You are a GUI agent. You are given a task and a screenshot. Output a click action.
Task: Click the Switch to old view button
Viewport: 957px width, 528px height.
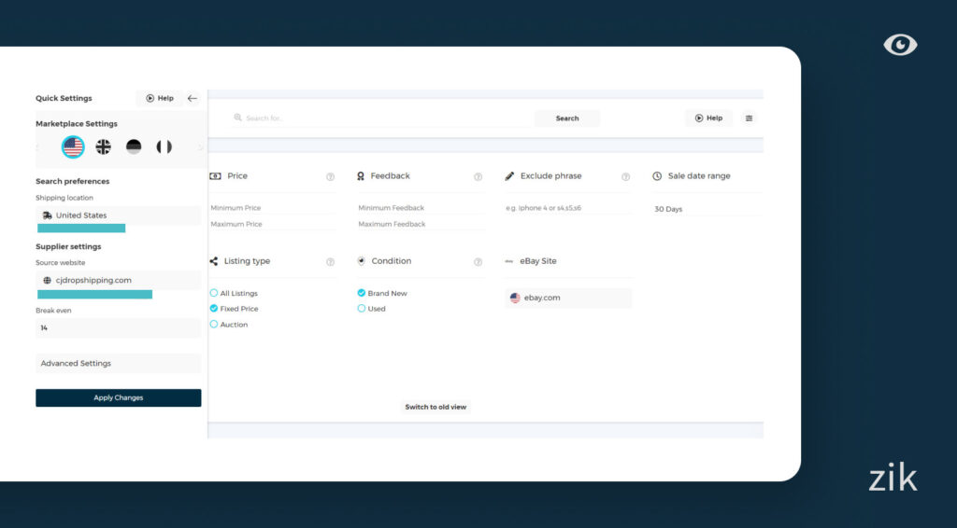point(436,407)
